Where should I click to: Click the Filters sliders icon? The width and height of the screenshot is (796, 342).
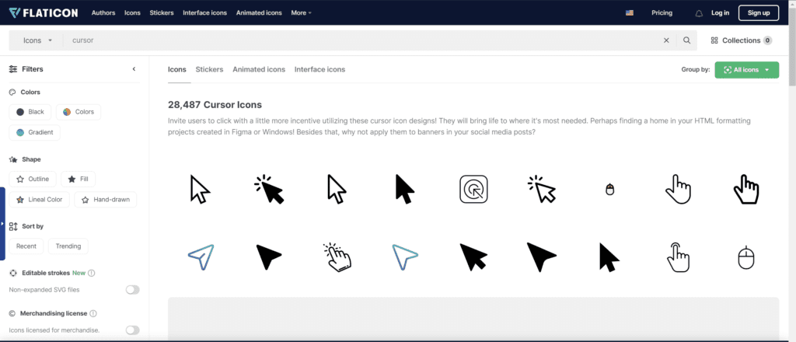point(13,69)
